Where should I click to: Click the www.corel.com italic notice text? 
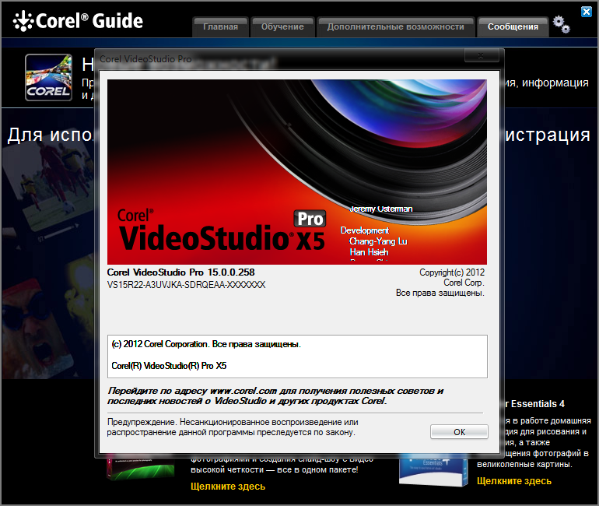point(275,395)
